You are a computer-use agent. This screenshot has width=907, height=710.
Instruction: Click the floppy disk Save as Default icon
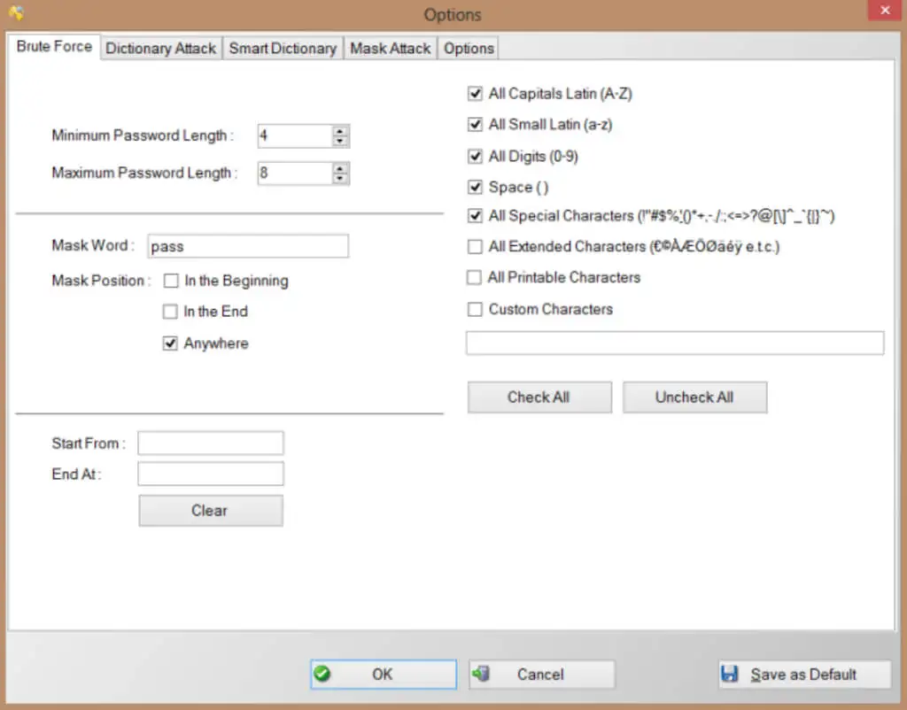pyautogui.click(x=730, y=674)
